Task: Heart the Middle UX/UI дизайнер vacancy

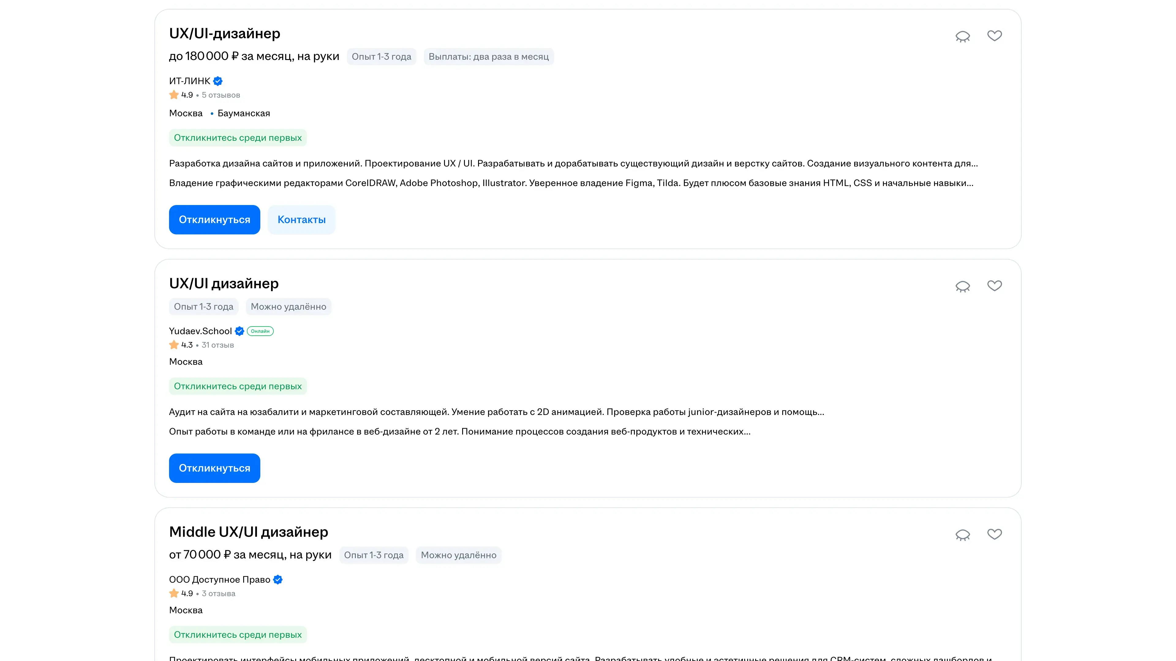Action: click(994, 534)
